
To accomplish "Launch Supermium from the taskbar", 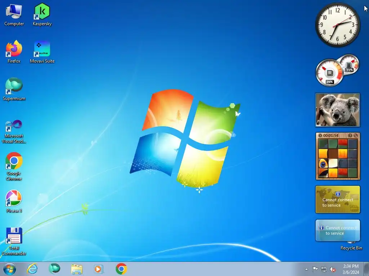I will click(54, 269).
